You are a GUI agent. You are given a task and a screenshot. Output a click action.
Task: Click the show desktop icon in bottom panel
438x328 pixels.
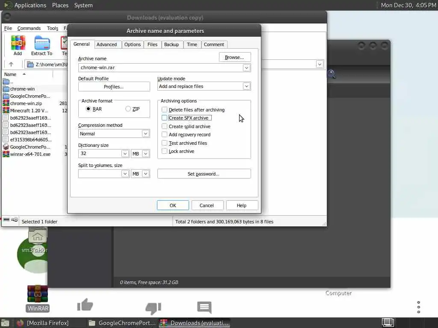coord(5,323)
